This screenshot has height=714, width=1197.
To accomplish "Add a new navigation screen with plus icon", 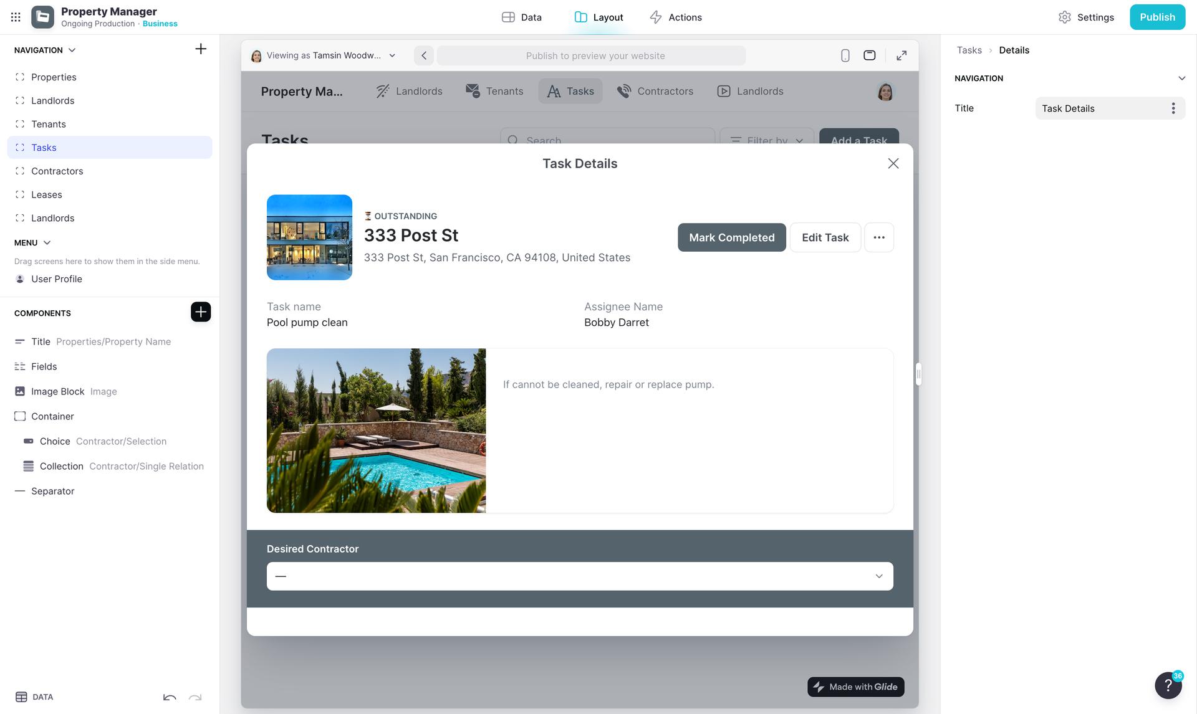I will tap(201, 49).
